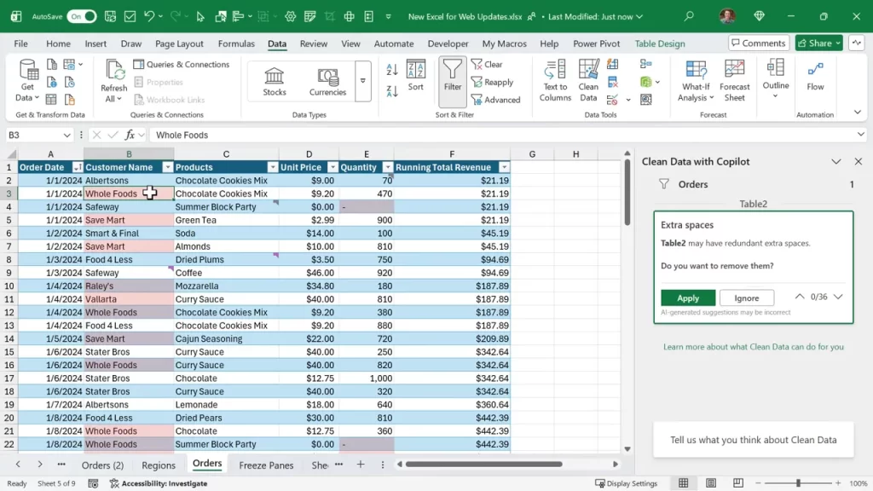Open the Formulas ribbon tab
This screenshot has height=491, width=873.
(x=236, y=43)
